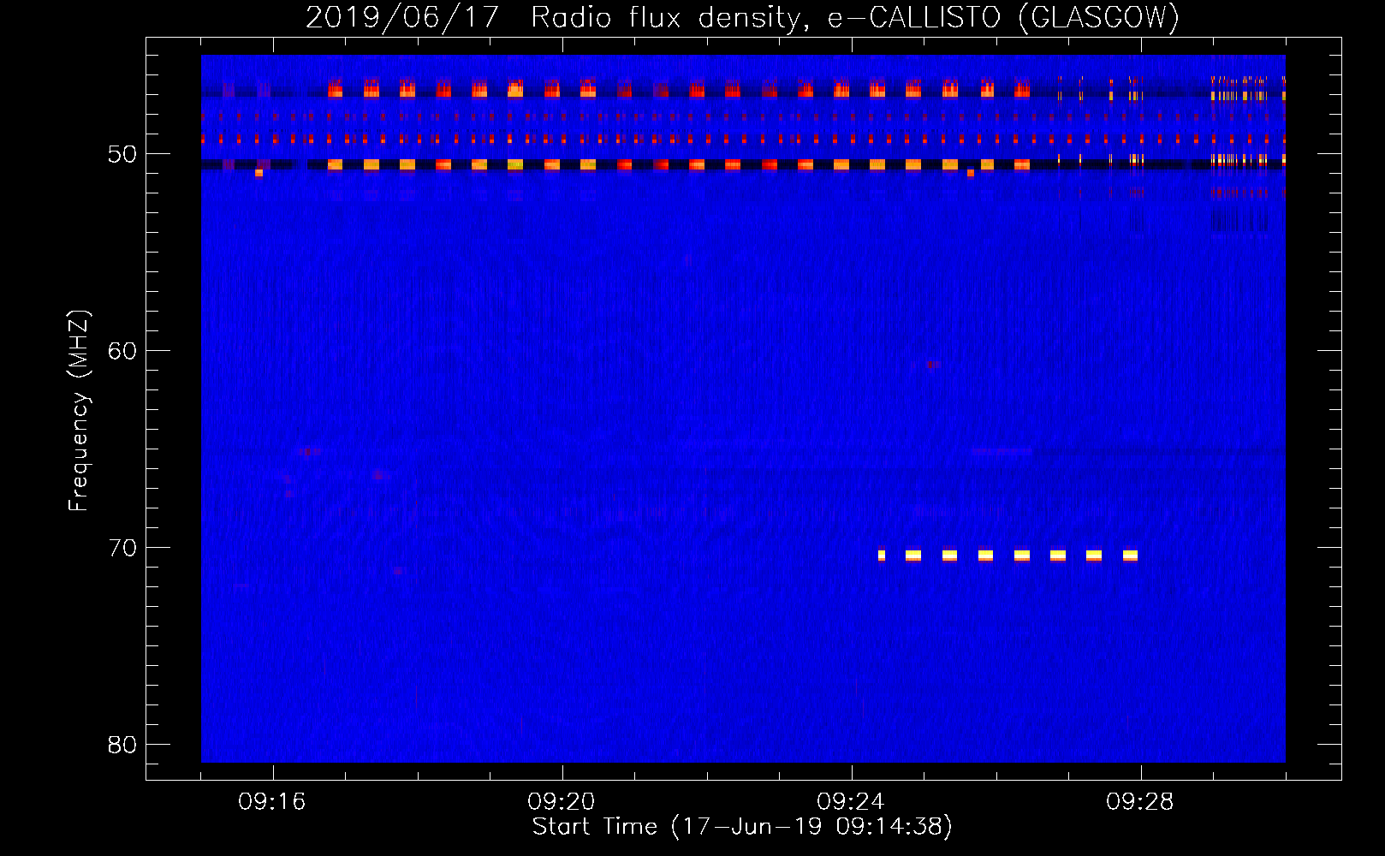Click the 80 frequency tick label
Screen dimensions: 1385x856
point(122,745)
